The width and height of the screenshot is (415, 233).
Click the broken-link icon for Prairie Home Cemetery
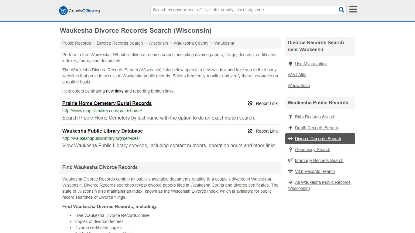(x=250, y=103)
